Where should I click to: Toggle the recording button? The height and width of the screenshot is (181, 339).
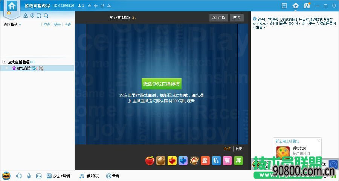113,176
